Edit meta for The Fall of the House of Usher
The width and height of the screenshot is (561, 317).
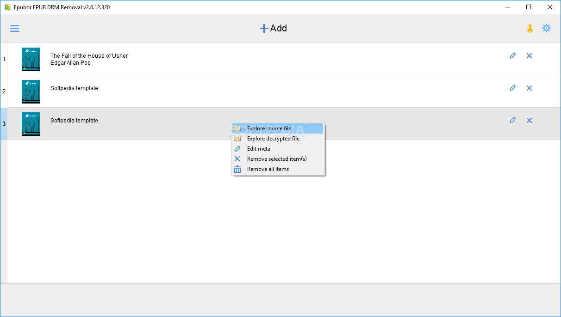(x=512, y=55)
